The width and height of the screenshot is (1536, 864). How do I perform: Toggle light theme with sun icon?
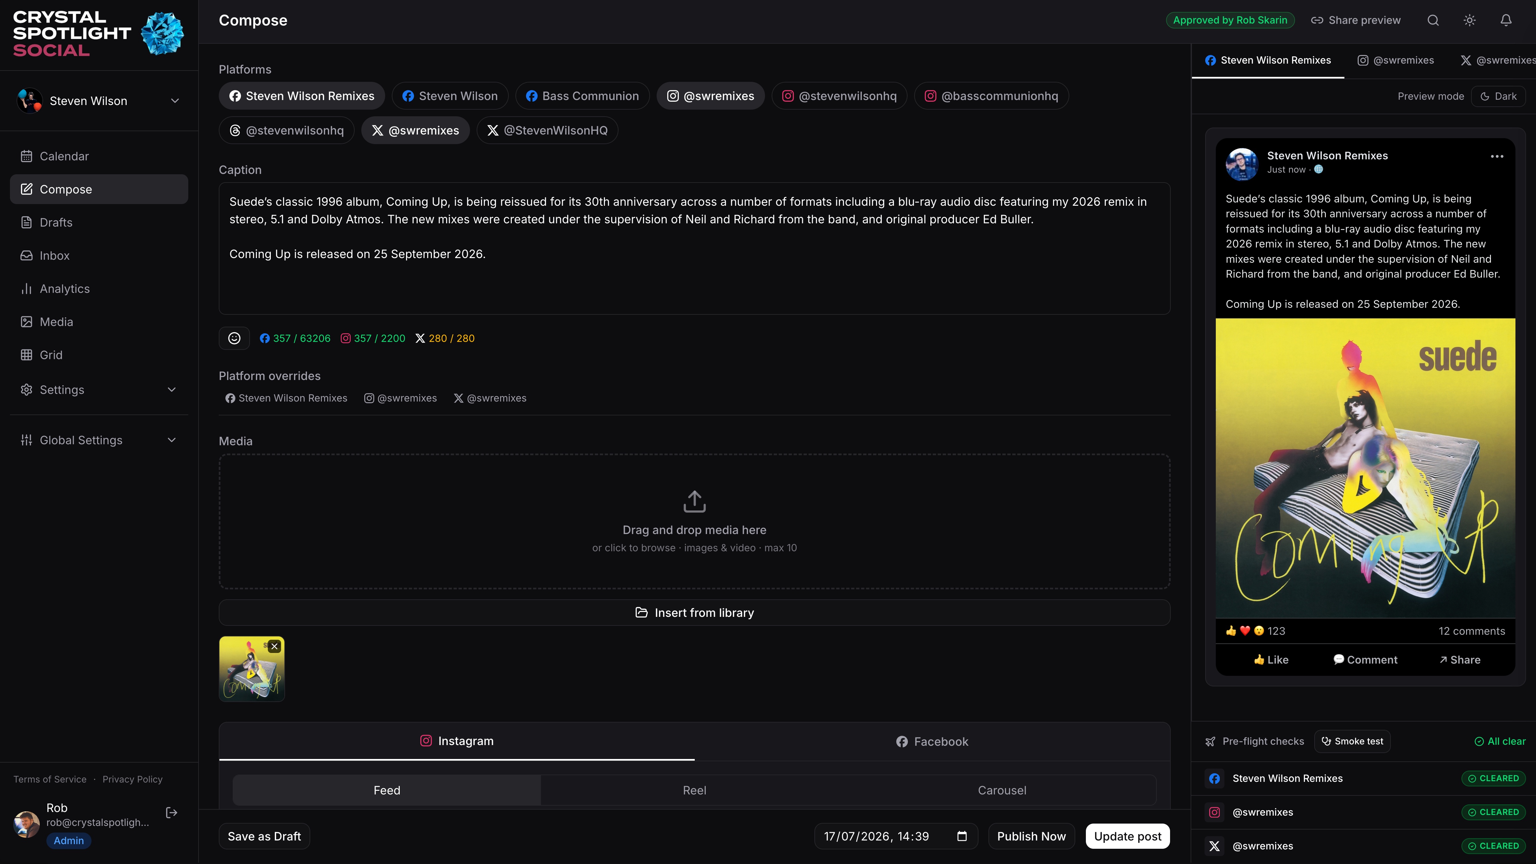pos(1469,20)
